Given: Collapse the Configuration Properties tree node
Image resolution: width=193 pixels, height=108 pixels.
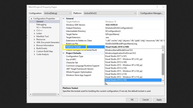Looking at the screenshot, I should 31,19.
